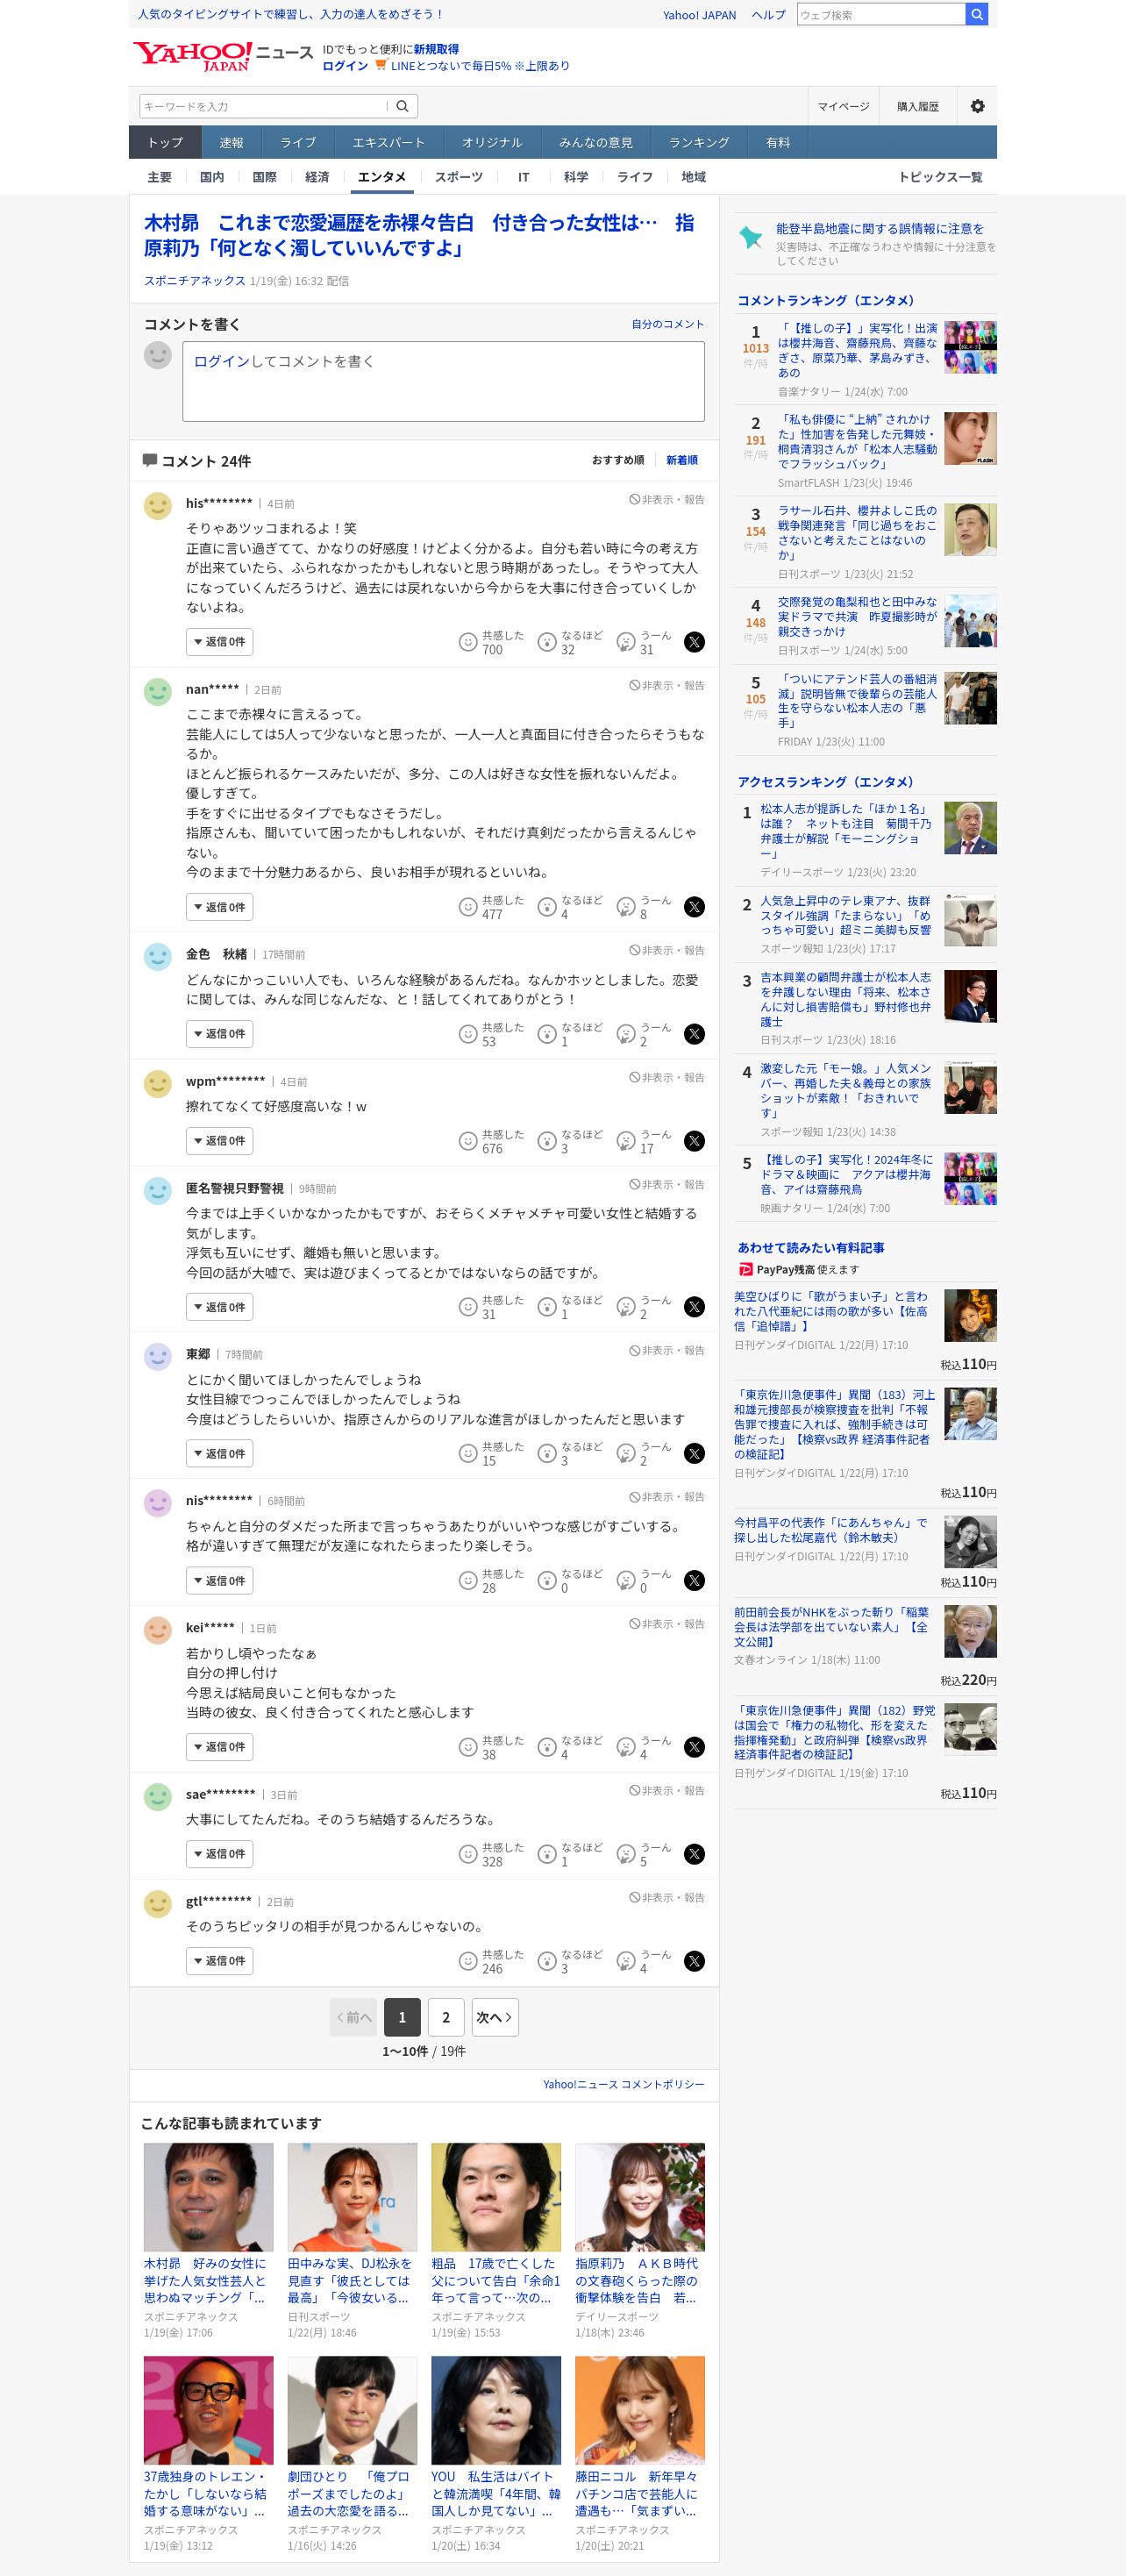Go to comment page 2
1126x2576 pixels.
click(446, 2017)
